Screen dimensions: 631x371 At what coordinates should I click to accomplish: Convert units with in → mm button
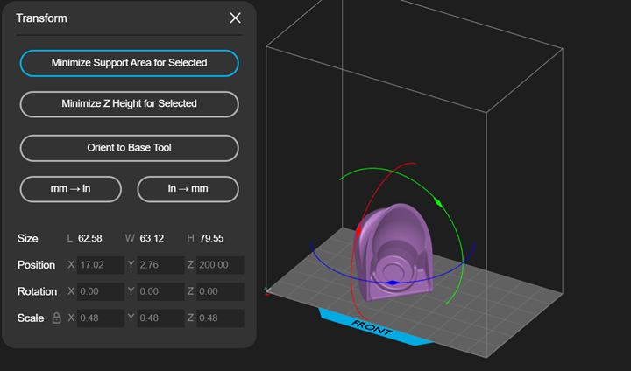click(188, 189)
